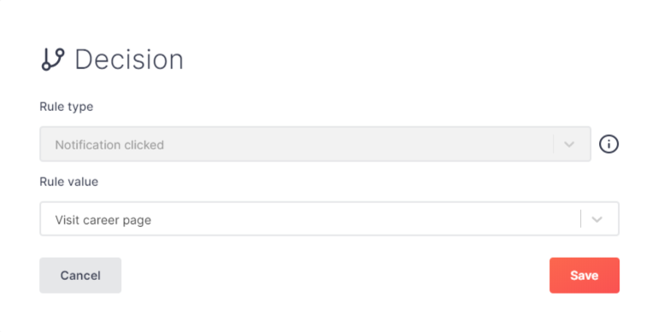Expand the Rule value dropdown
Screen dimensions: 658x332
click(x=329, y=218)
